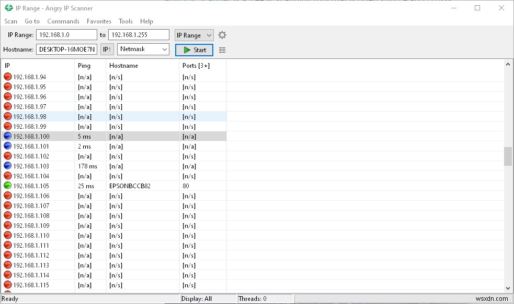Select the Hostname input field
Image resolution: width=514 pixels, height=304 pixels.
pyautogui.click(x=66, y=50)
